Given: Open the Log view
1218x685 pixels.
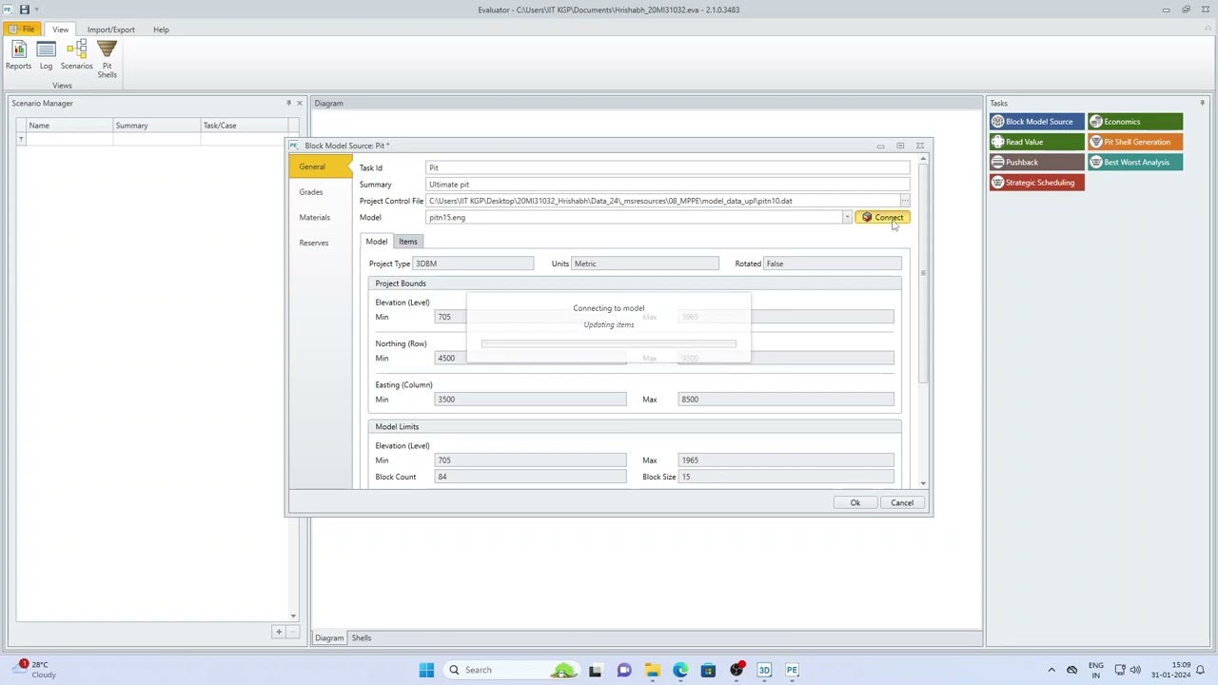Looking at the screenshot, I should tap(46, 55).
